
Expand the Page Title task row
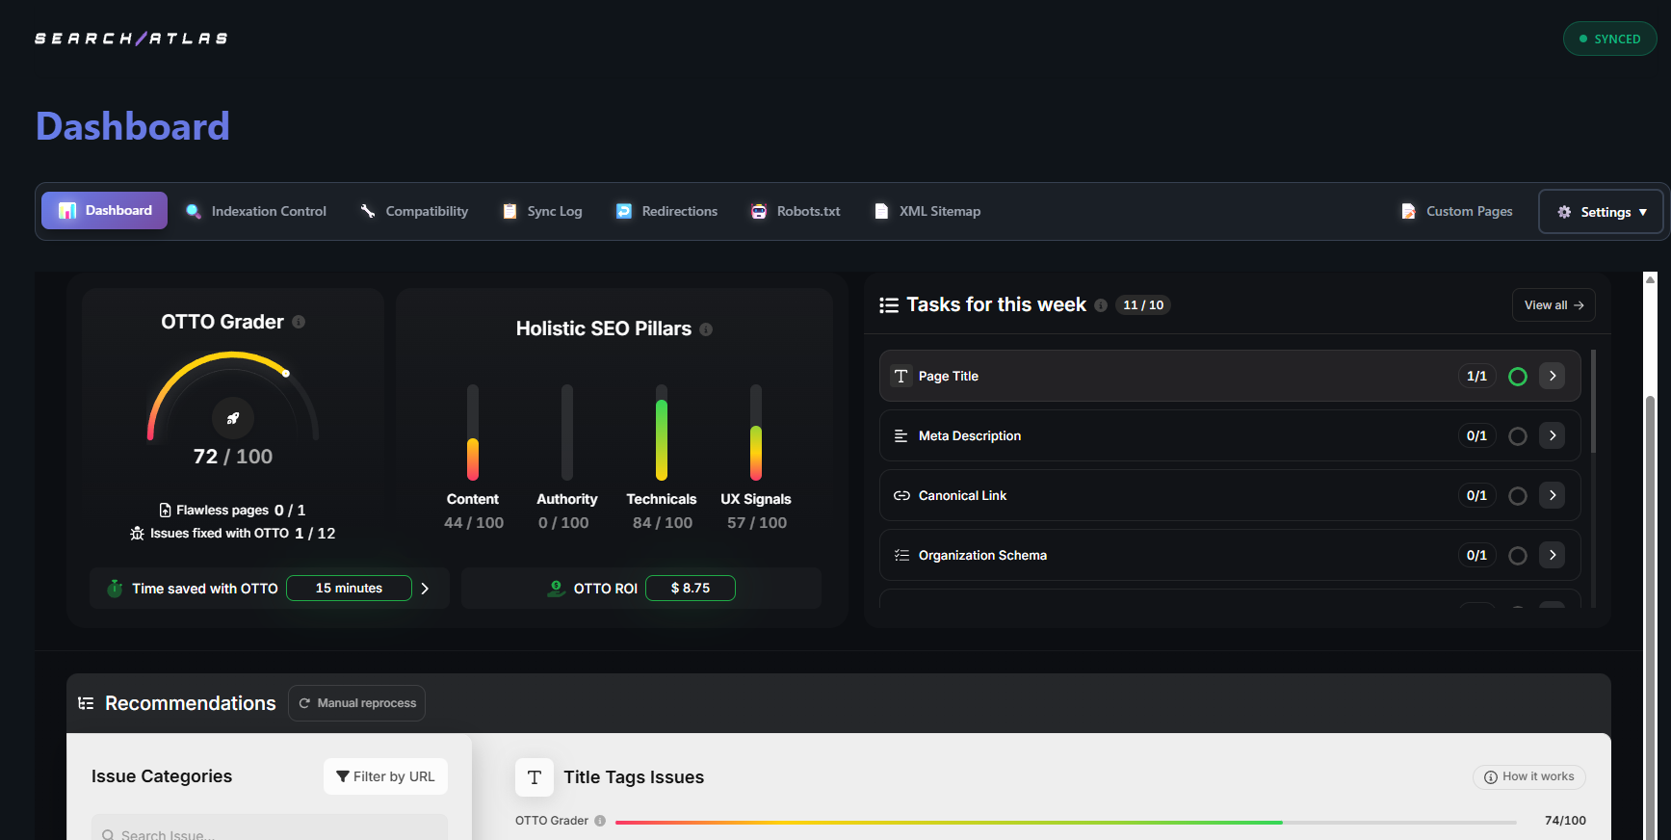tap(1553, 376)
